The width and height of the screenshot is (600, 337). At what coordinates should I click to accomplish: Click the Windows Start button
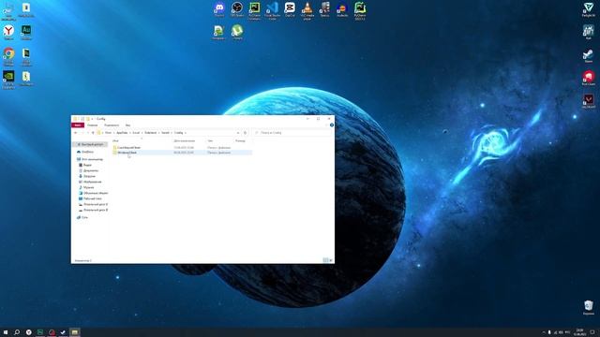pos(6,332)
